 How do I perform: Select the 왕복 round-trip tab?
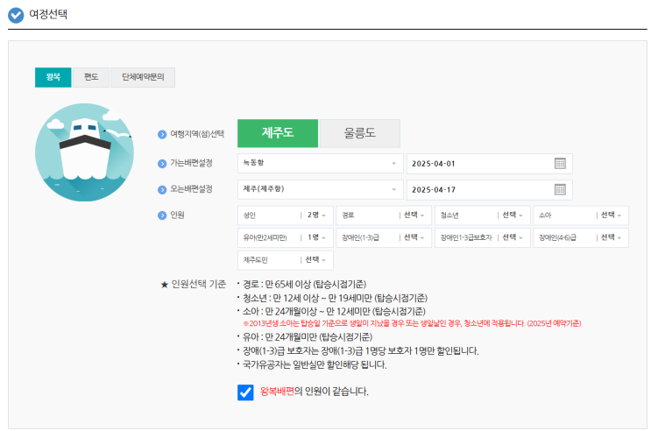[x=53, y=77]
